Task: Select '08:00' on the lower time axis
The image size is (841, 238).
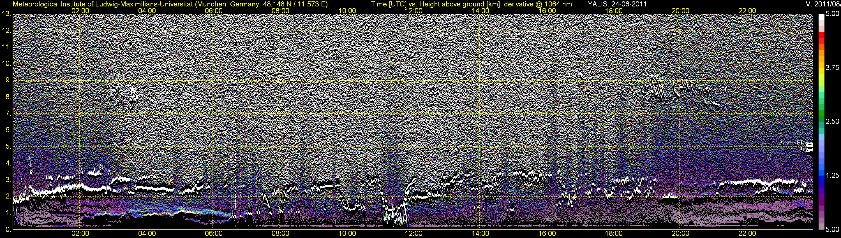Action: (280, 234)
